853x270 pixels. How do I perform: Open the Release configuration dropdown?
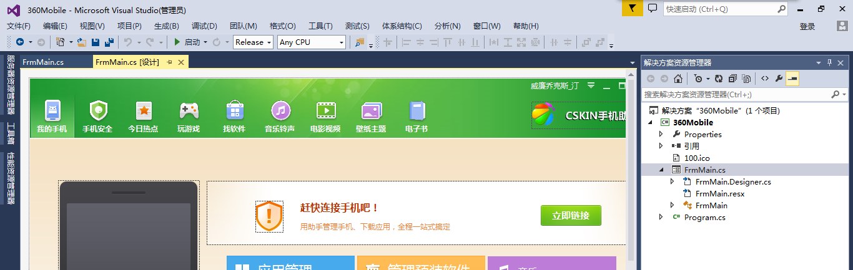pyautogui.click(x=269, y=42)
